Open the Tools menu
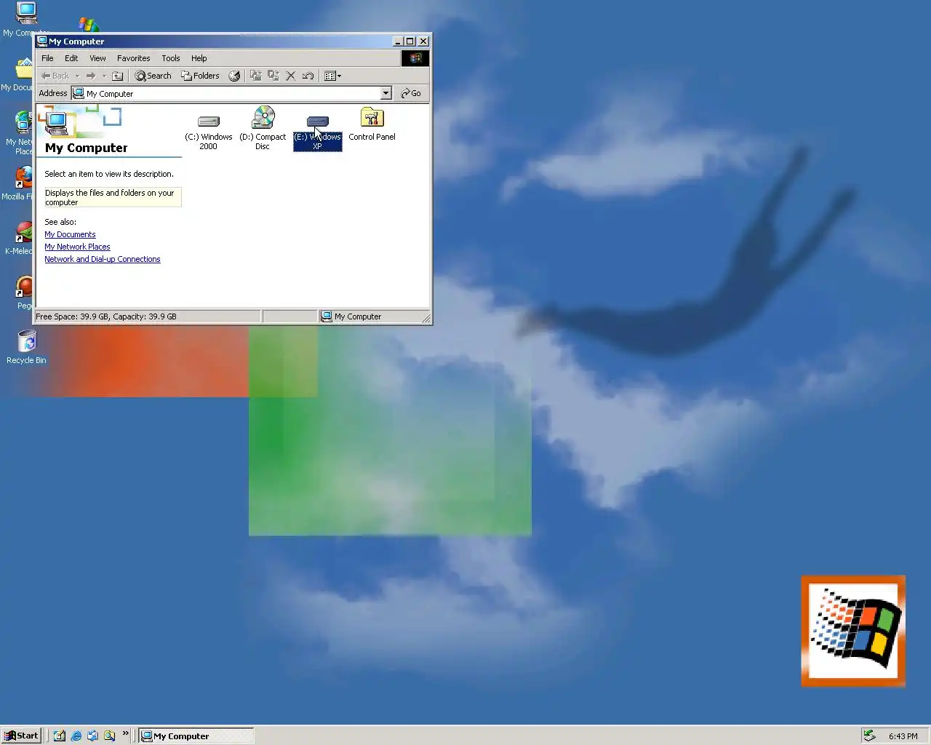Viewport: 931px width, 745px height. click(171, 58)
